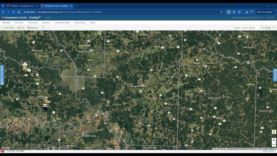Switch to the Standard tab

6,23
